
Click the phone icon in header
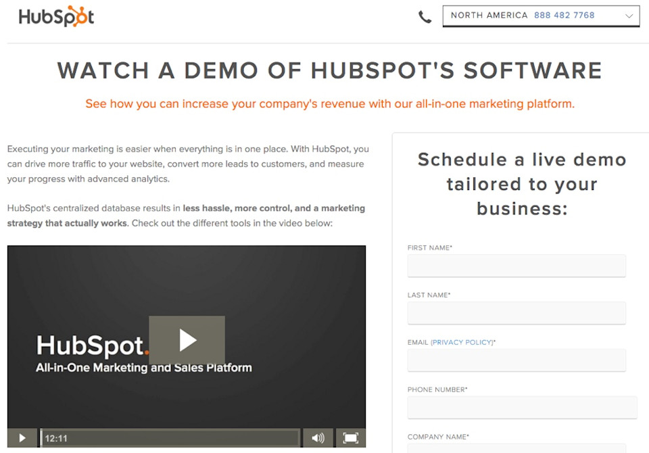(x=425, y=17)
